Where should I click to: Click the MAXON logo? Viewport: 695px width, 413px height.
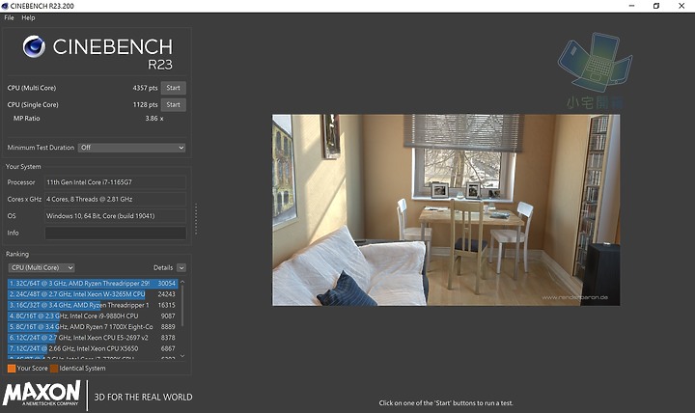coord(42,393)
